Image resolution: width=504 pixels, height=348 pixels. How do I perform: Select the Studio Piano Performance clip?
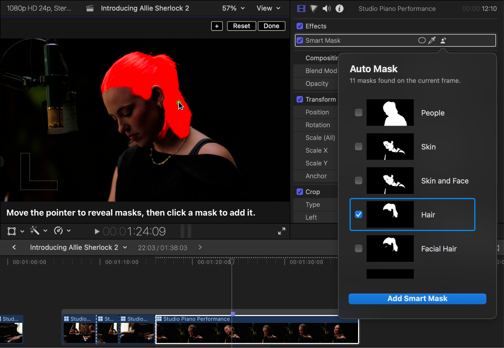tap(257, 330)
